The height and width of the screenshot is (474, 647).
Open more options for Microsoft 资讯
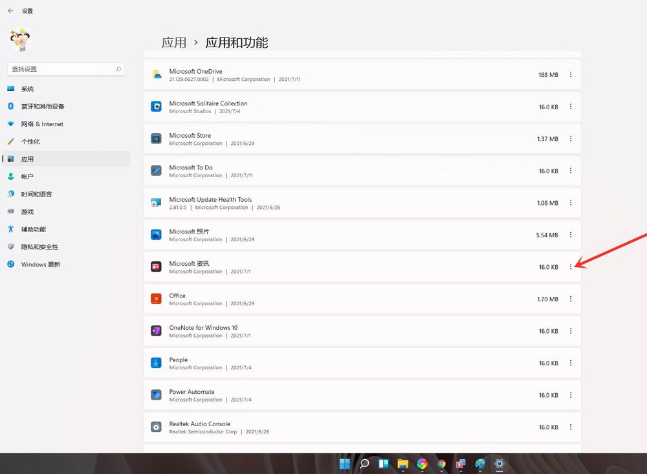(571, 266)
